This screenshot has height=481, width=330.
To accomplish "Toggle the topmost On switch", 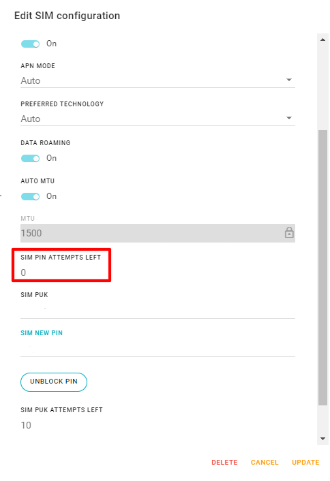I will pos(30,44).
